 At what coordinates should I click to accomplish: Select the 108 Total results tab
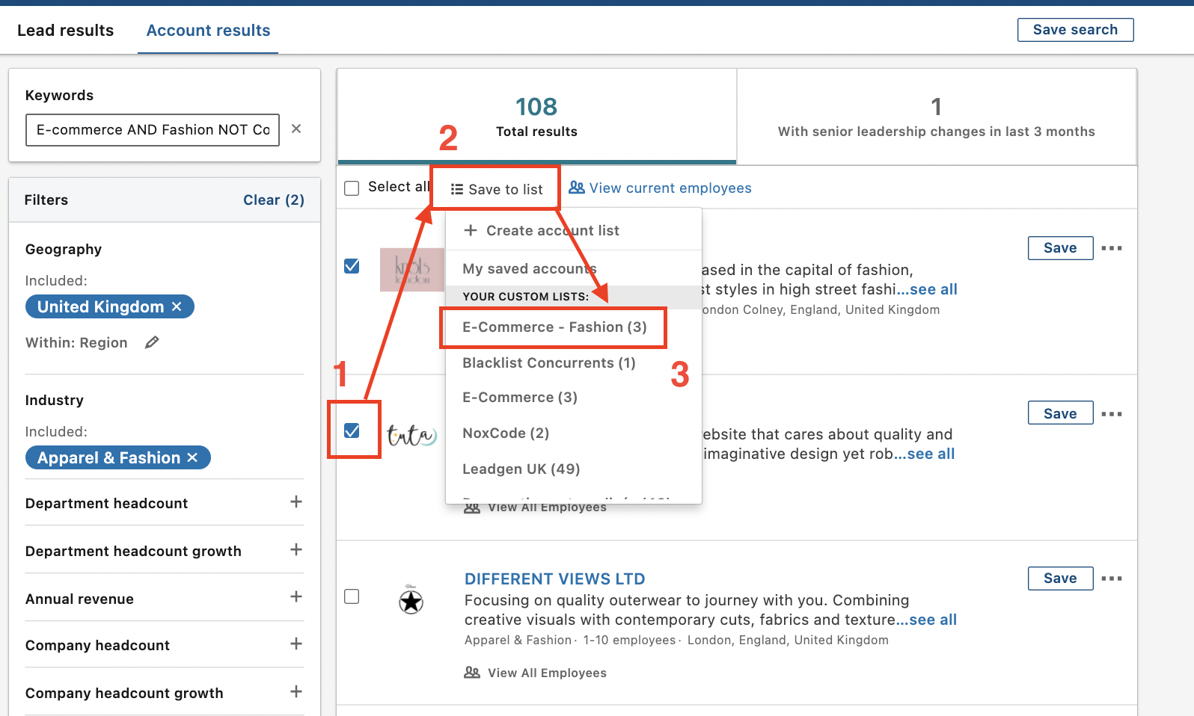point(536,117)
